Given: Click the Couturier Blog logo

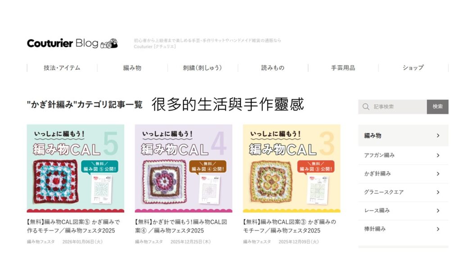Looking at the screenshot, I should tap(72, 44).
